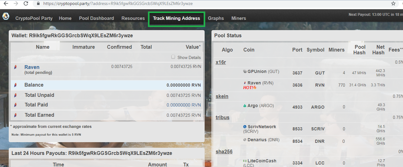The width and height of the screenshot is (403, 167).
Task: Click the Raven miners count 770
Action: pyautogui.click(x=342, y=85)
